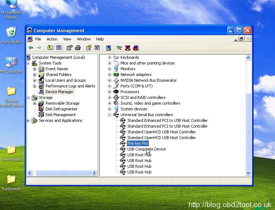
Task: Open Properties from the toolbar icon
Action: [70, 48]
